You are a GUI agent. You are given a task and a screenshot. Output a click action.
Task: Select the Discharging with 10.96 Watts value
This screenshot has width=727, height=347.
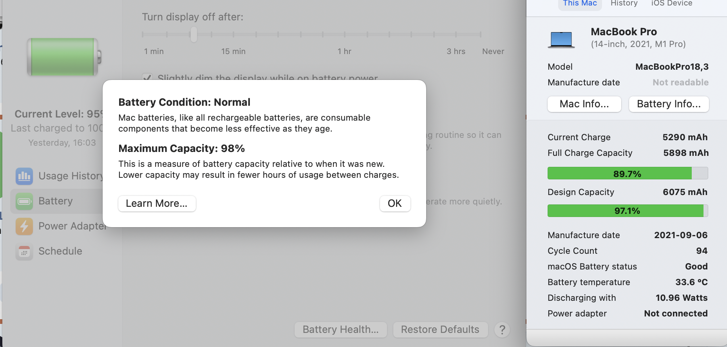tap(682, 298)
